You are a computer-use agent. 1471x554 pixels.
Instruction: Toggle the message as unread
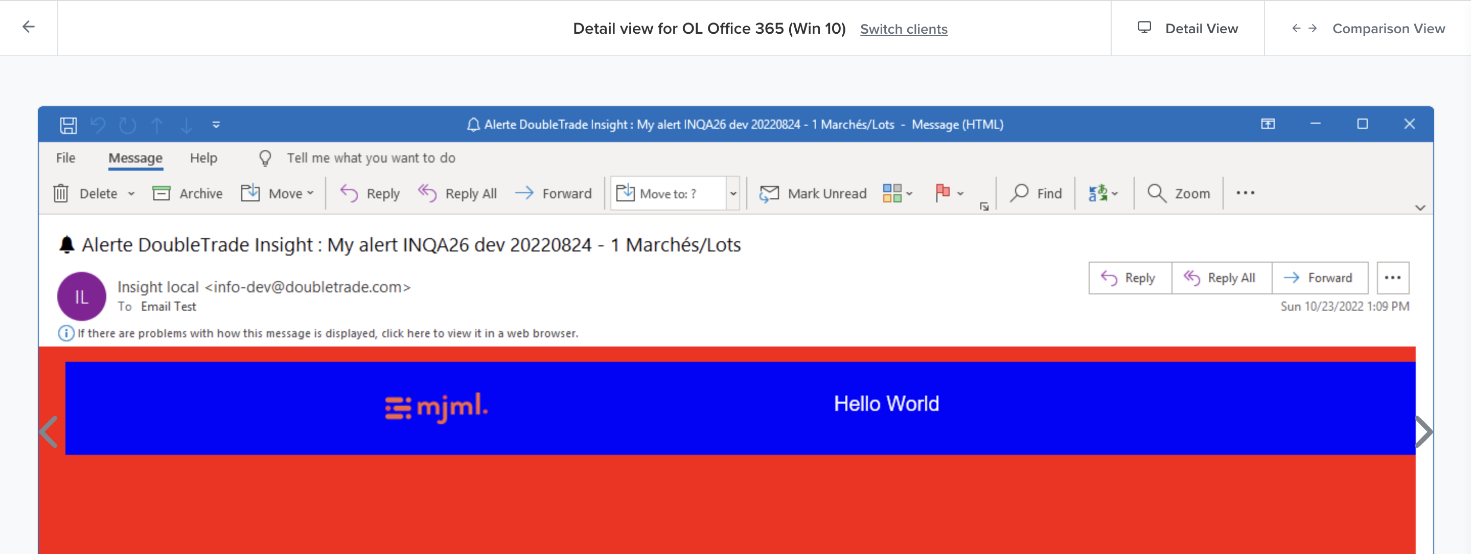pos(813,193)
